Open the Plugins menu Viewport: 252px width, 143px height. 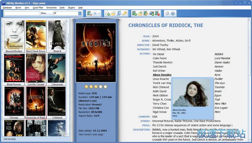(71, 7)
